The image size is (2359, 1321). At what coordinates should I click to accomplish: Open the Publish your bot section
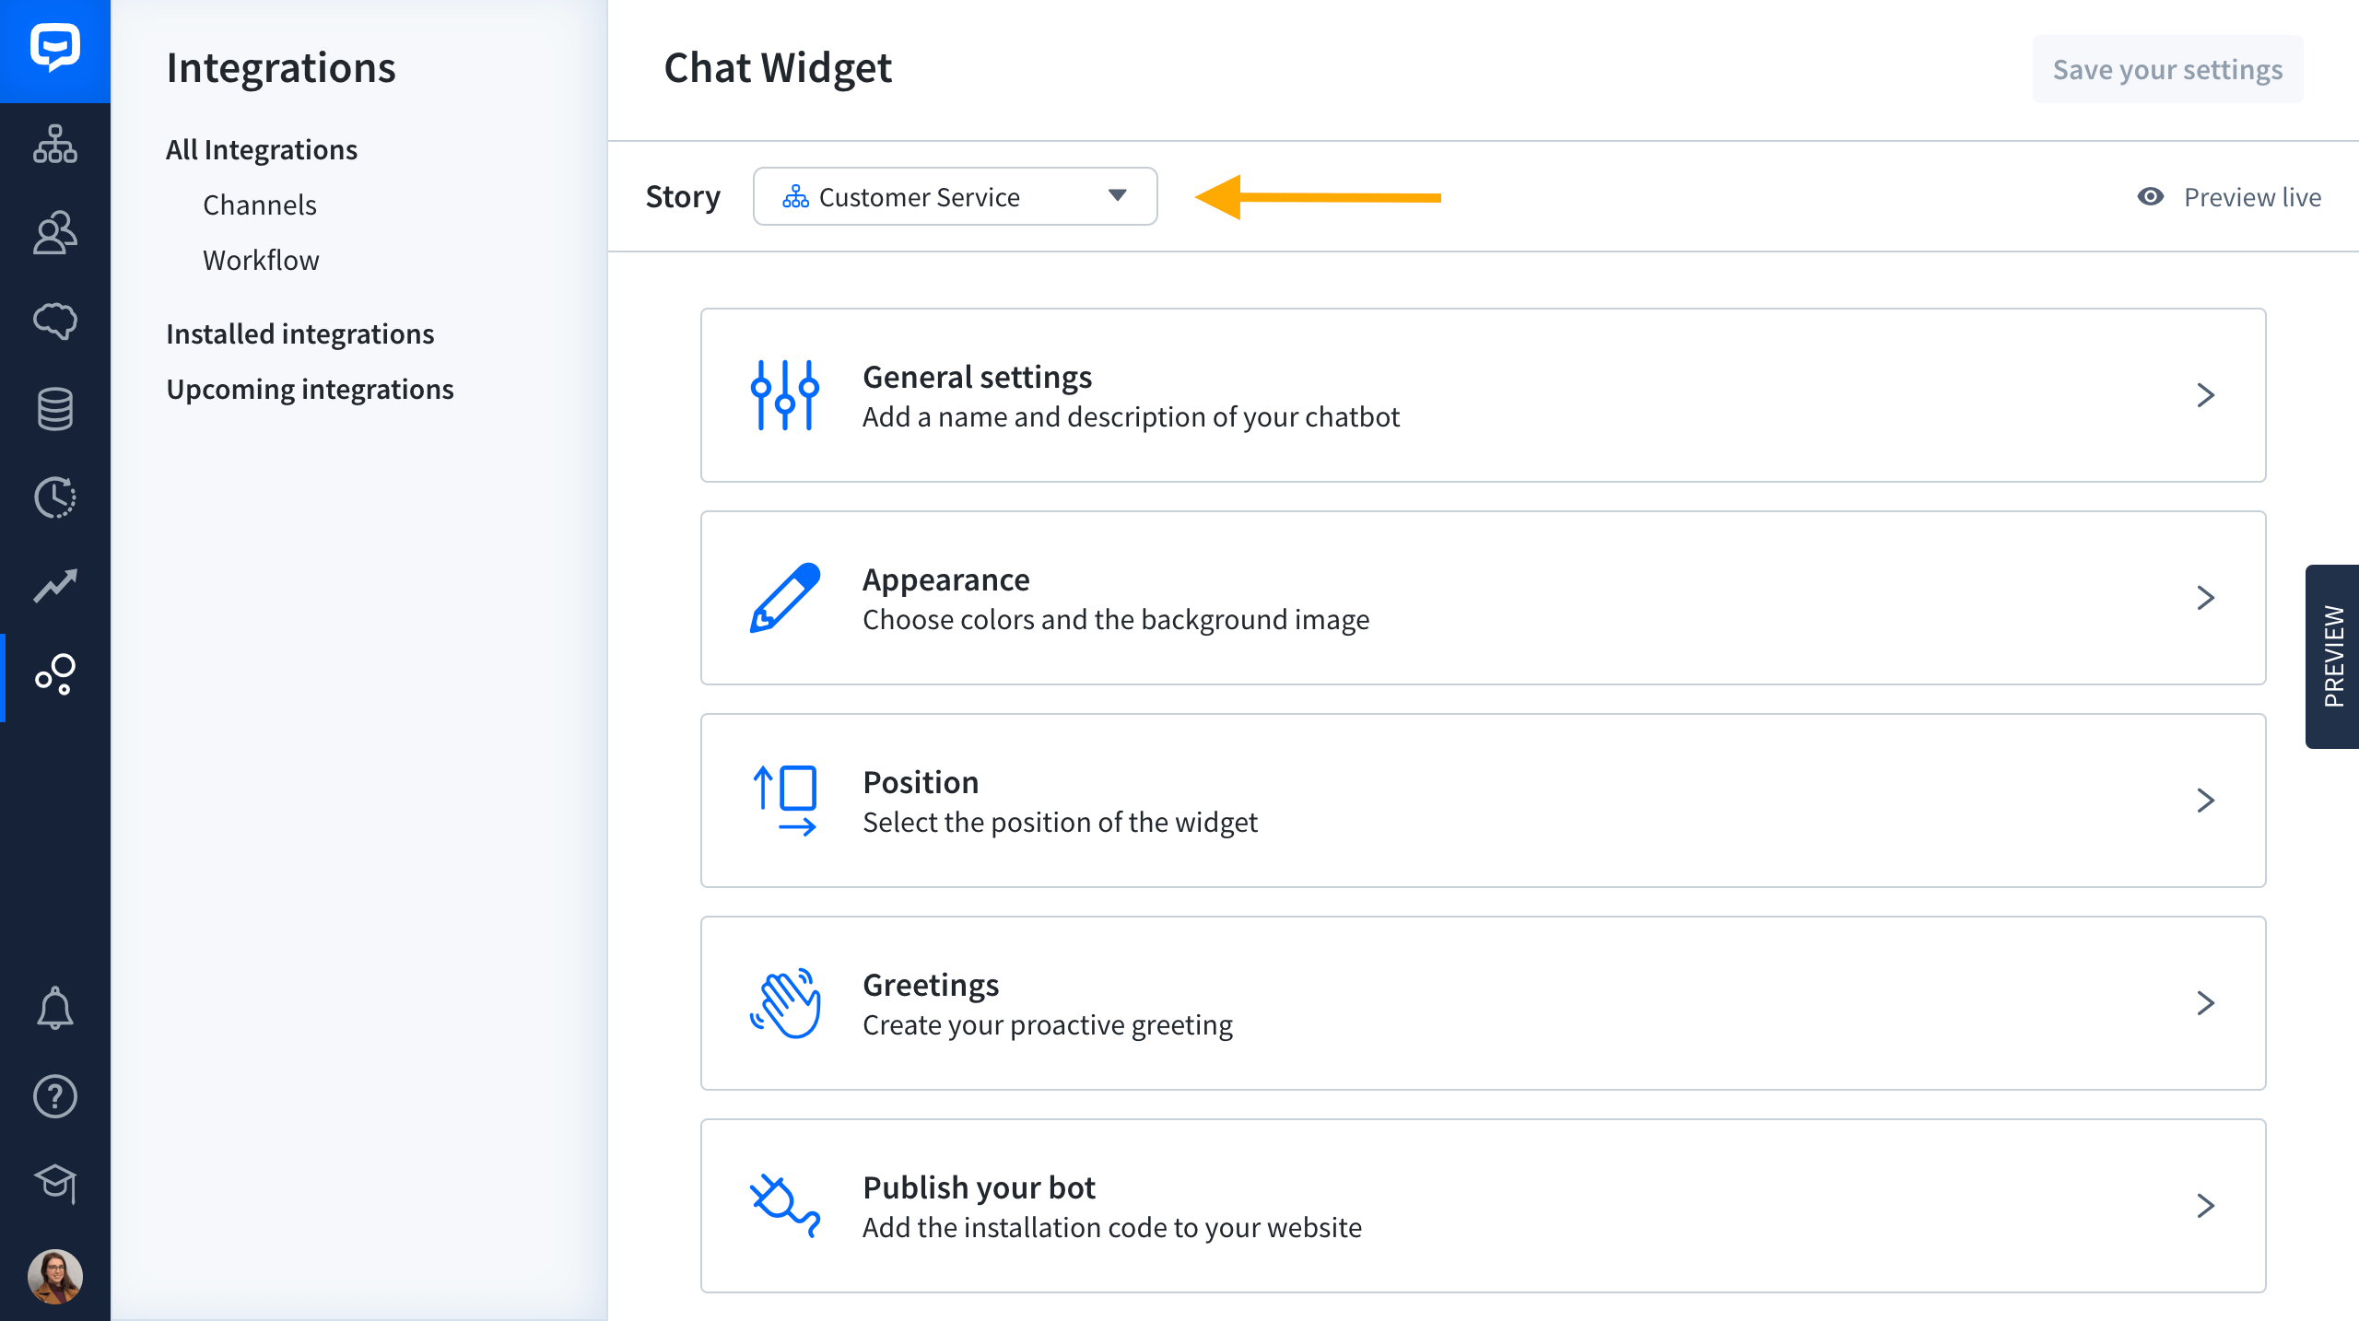pyautogui.click(x=1483, y=1206)
